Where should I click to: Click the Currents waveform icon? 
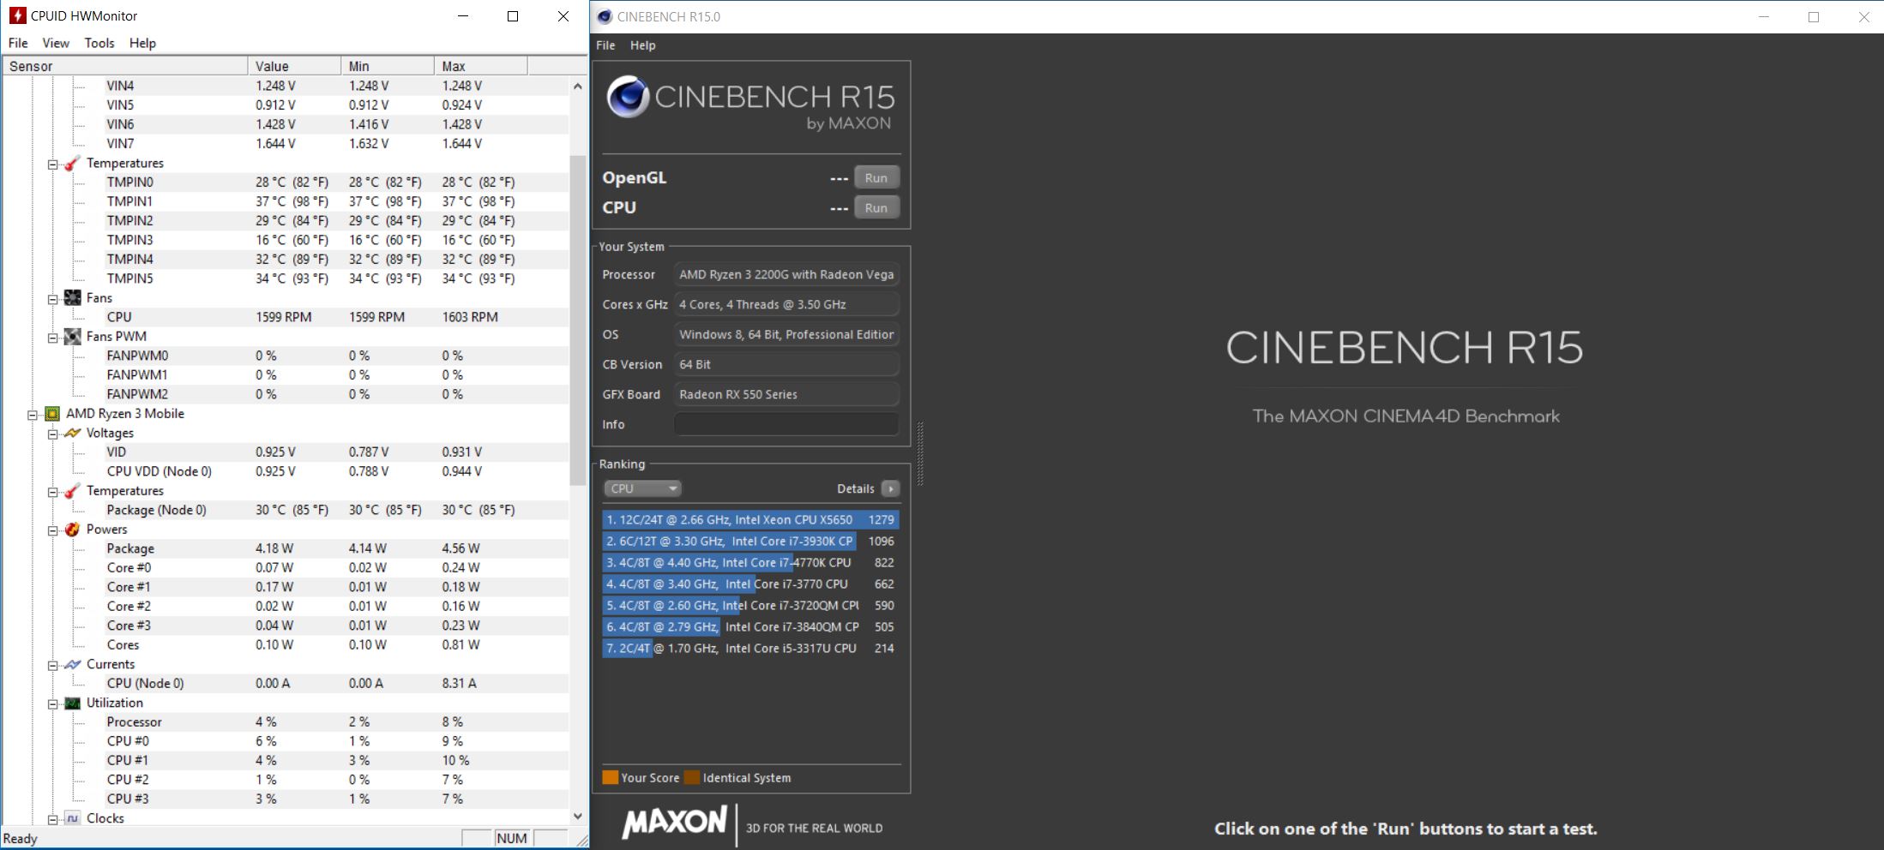(73, 665)
